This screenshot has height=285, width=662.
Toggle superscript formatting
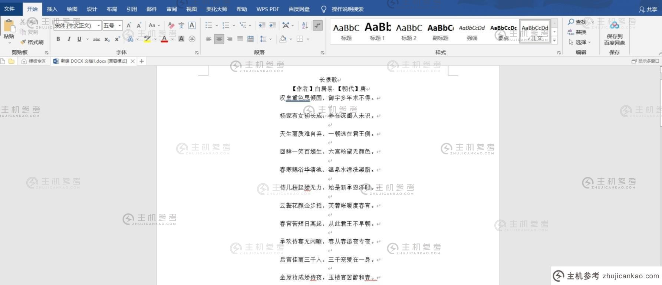coord(117,39)
